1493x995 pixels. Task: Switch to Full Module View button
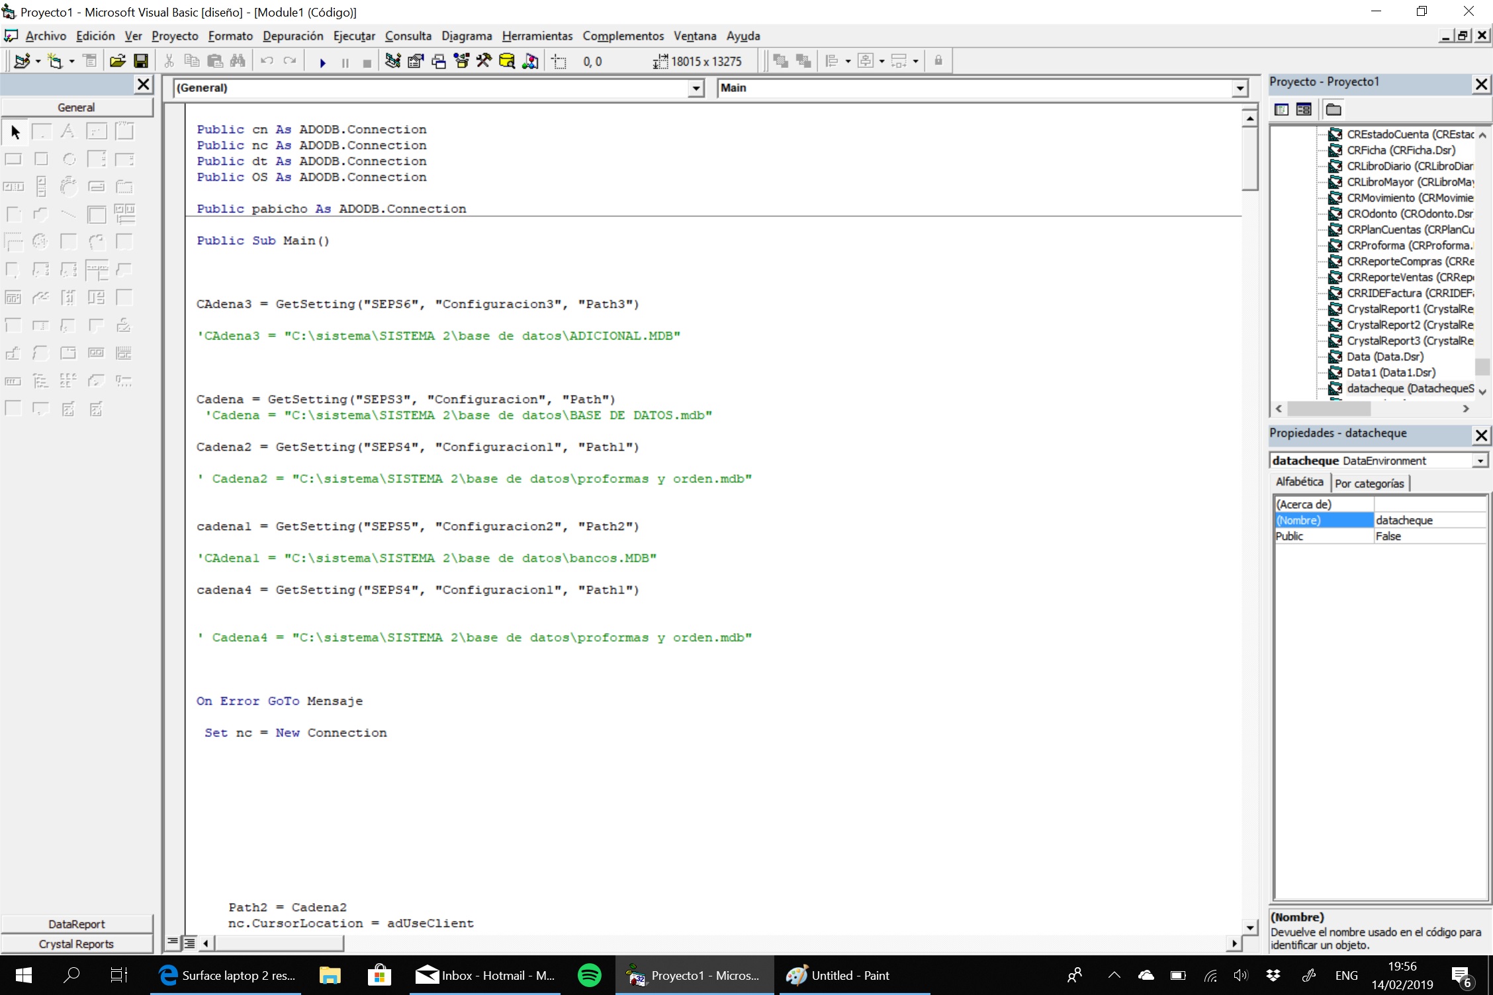pos(189,942)
